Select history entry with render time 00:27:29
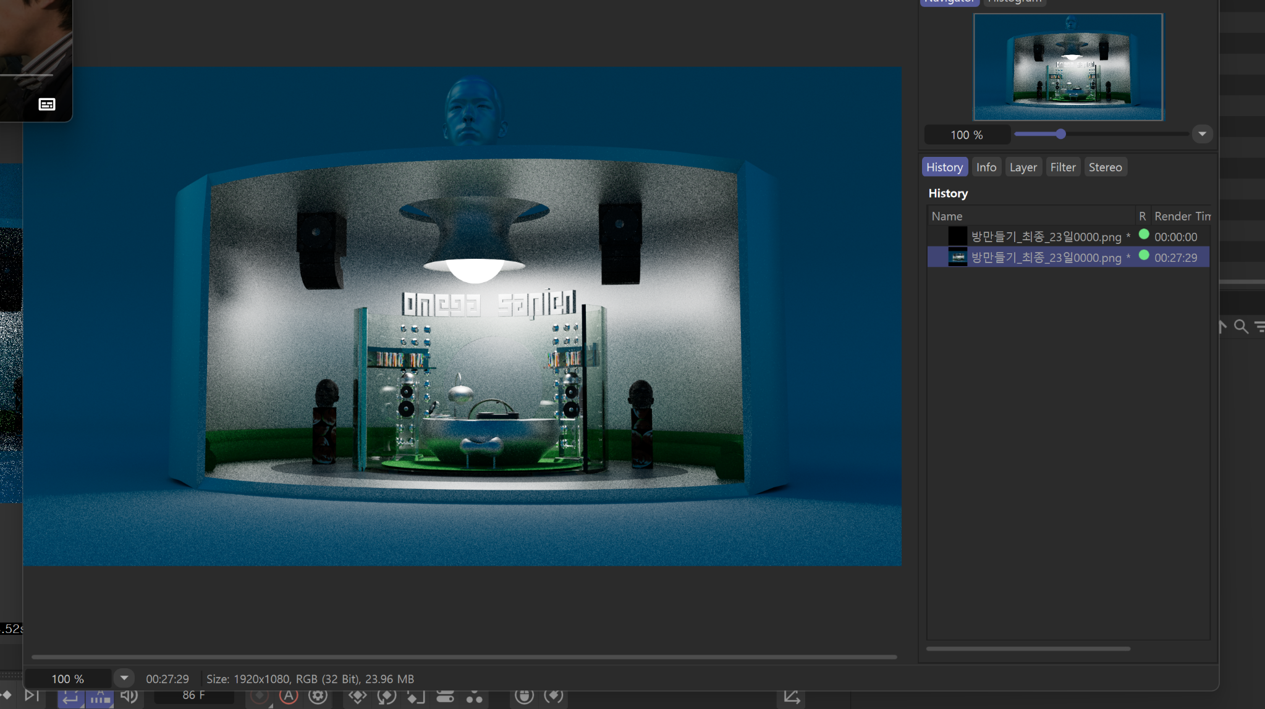Image resolution: width=1265 pixels, height=709 pixels. coord(1068,257)
